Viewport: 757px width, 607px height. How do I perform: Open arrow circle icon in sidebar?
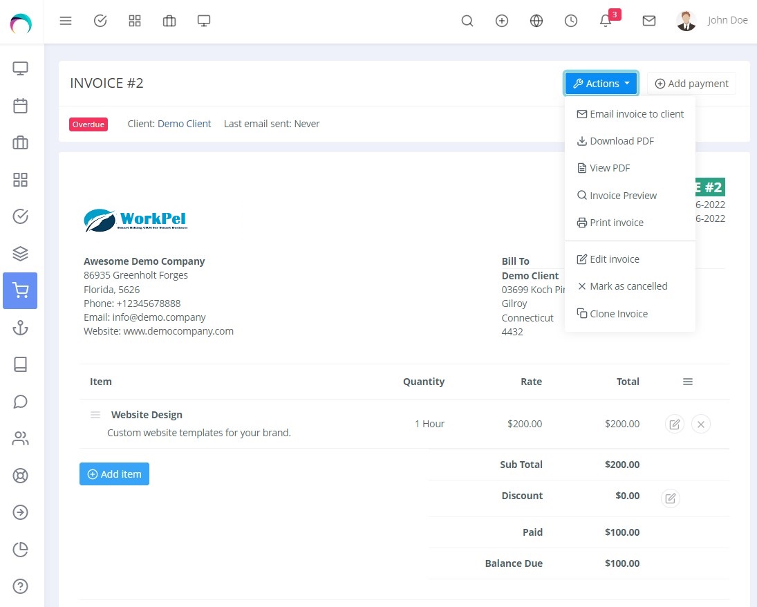[x=20, y=512]
